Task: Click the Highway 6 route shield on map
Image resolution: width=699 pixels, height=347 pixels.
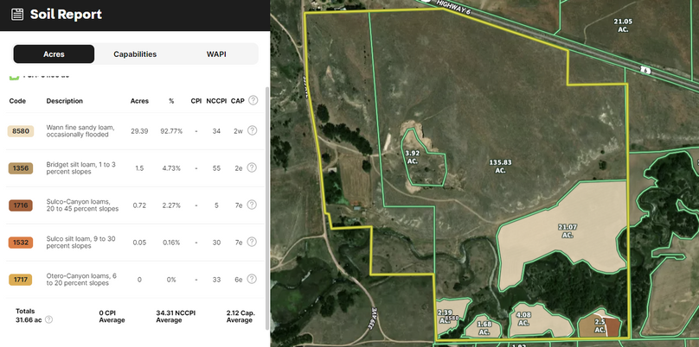Action: tap(644, 69)
